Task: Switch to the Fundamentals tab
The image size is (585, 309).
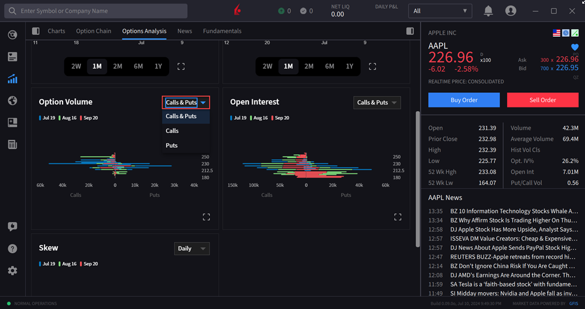Action: tap(222, 31)
